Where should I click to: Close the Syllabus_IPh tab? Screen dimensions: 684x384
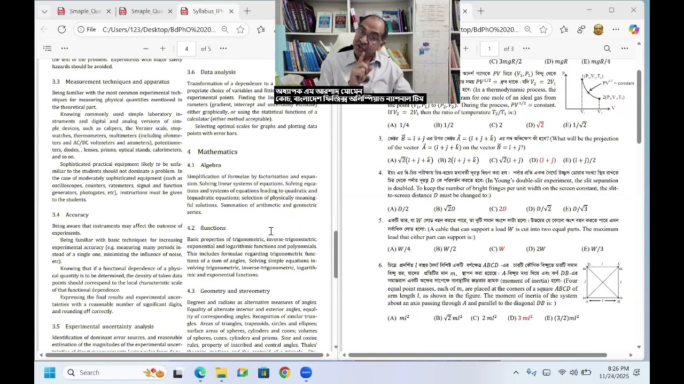(x=231, y=11)
